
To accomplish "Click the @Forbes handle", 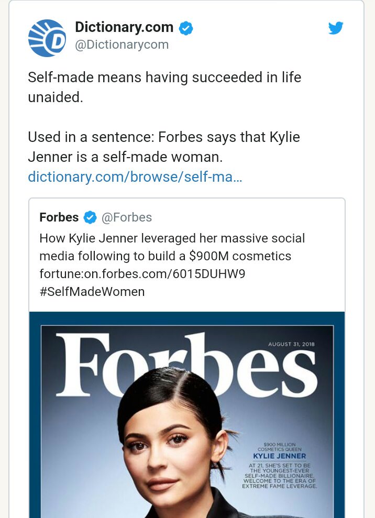I will tap(127, 217).
